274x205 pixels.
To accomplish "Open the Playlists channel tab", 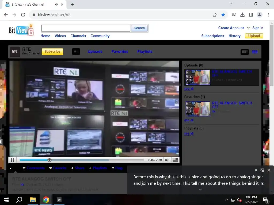I will pos(145,52).
